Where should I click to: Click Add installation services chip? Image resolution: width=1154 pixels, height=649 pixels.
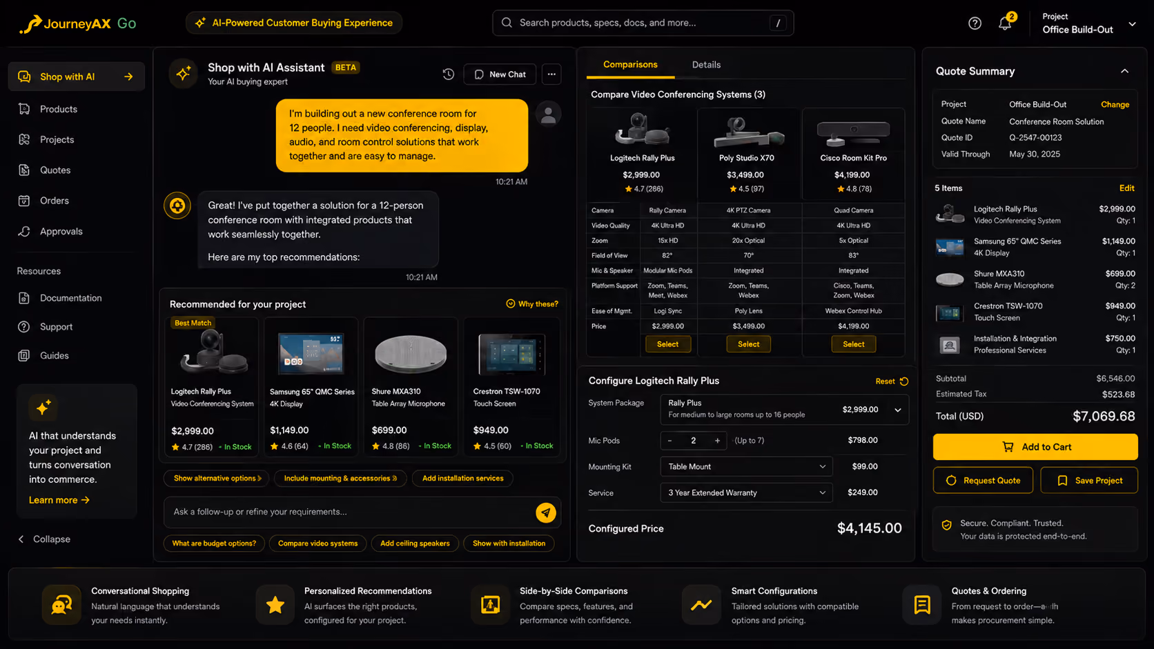coord(463,479)
